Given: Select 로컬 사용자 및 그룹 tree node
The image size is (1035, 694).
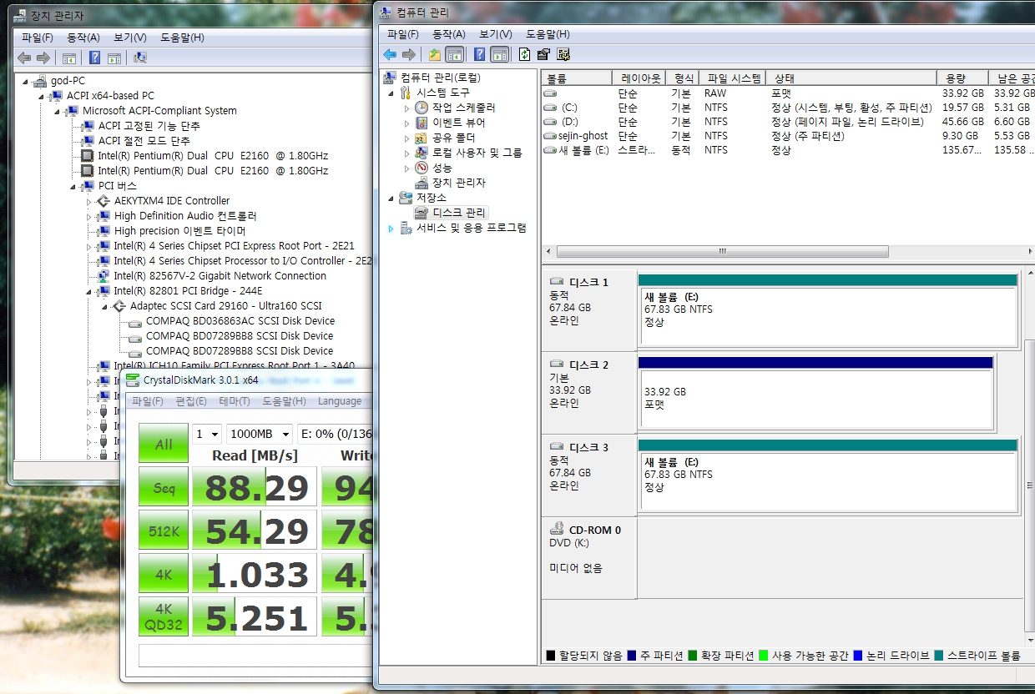Looking at the screenshot, I should click(477, 153).
